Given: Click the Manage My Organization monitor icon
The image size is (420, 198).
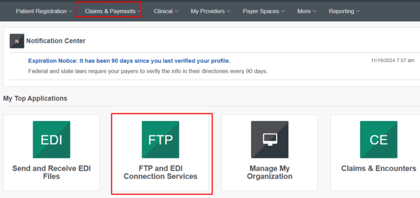Looking at the screenshot, I should [270, 140].
